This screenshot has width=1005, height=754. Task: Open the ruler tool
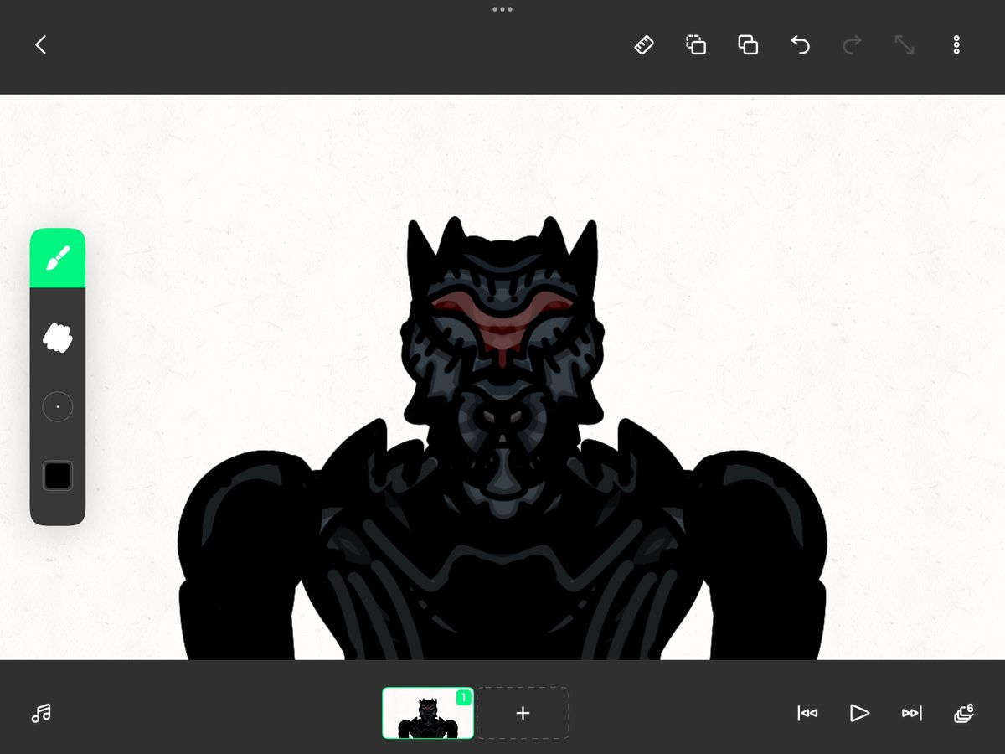point(644,45)
